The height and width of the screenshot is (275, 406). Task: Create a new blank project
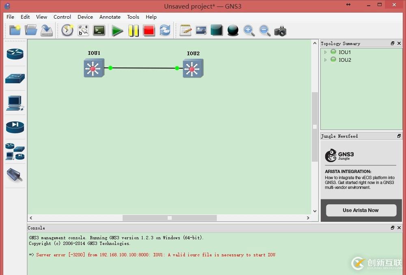click(x=15, y=30)
